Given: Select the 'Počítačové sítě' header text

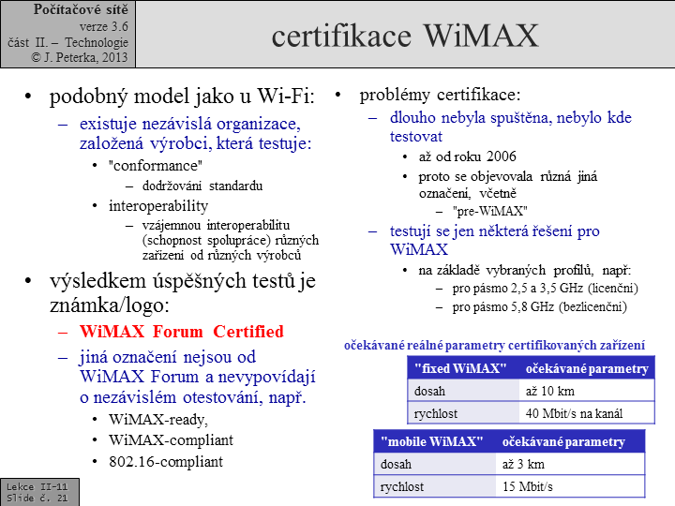Looking at the screenshot, I should [x=81, y=9].
